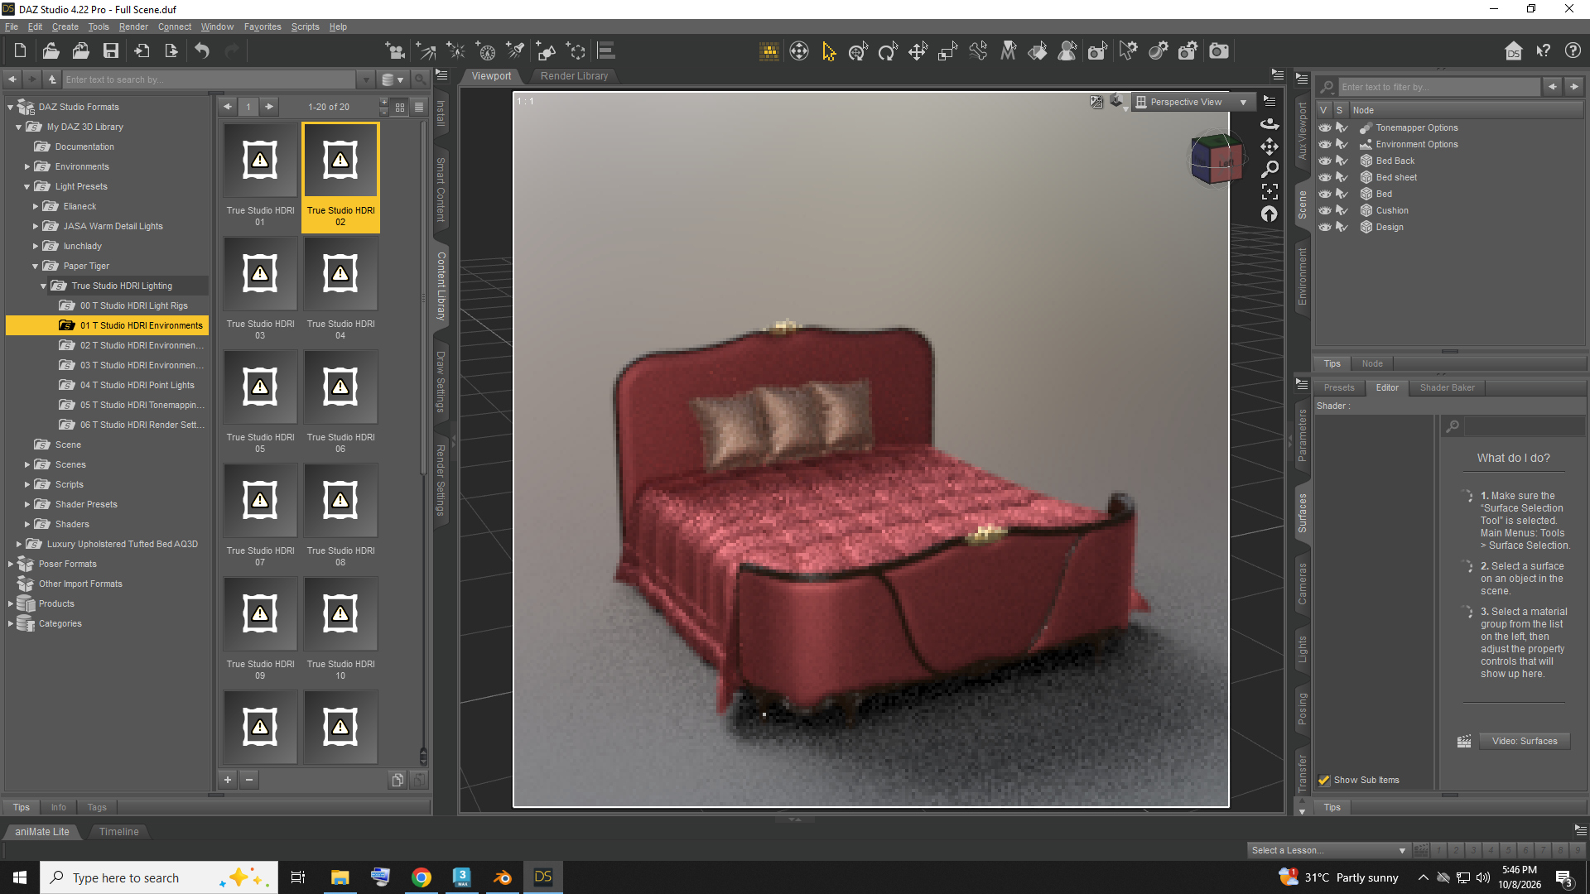This screenshot has width=1590, height=894.
Task: Toggle viewport draw style sphere icon
Action: click(1117, 102)
